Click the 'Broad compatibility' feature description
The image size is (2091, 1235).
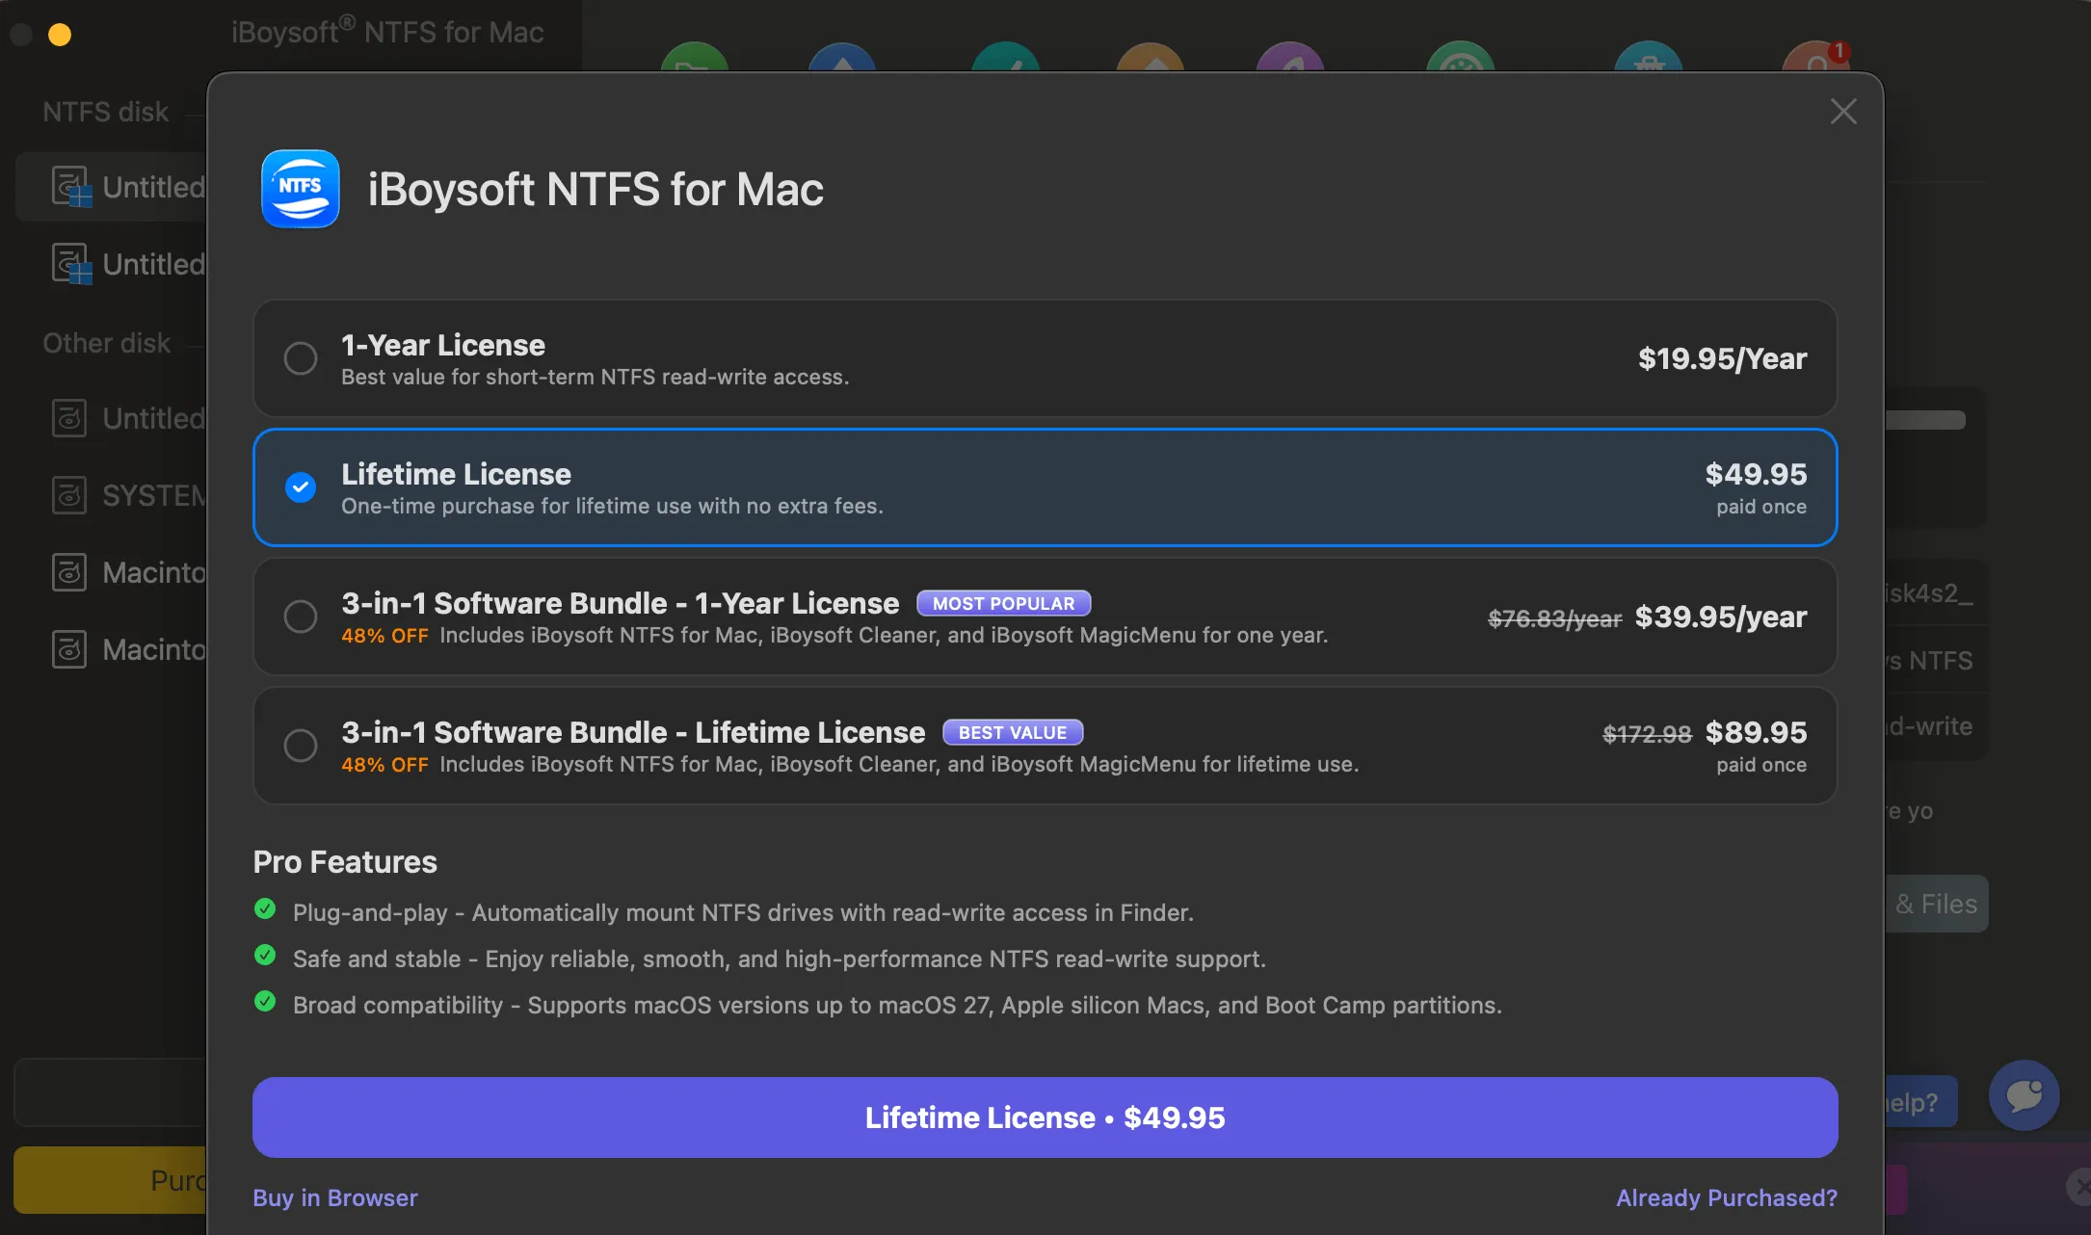[x=897, y=1006]
